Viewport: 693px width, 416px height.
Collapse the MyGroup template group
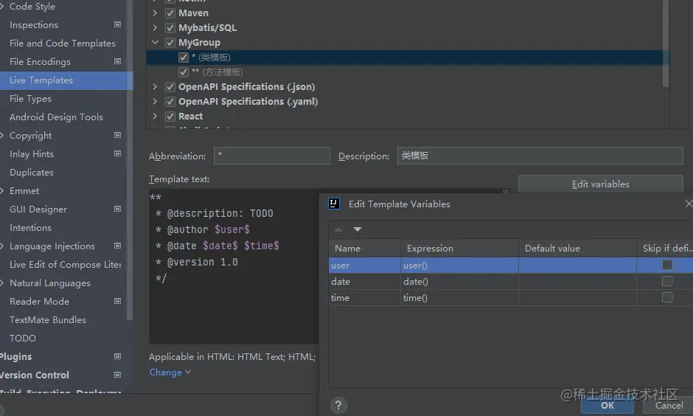tap(155, 43)
